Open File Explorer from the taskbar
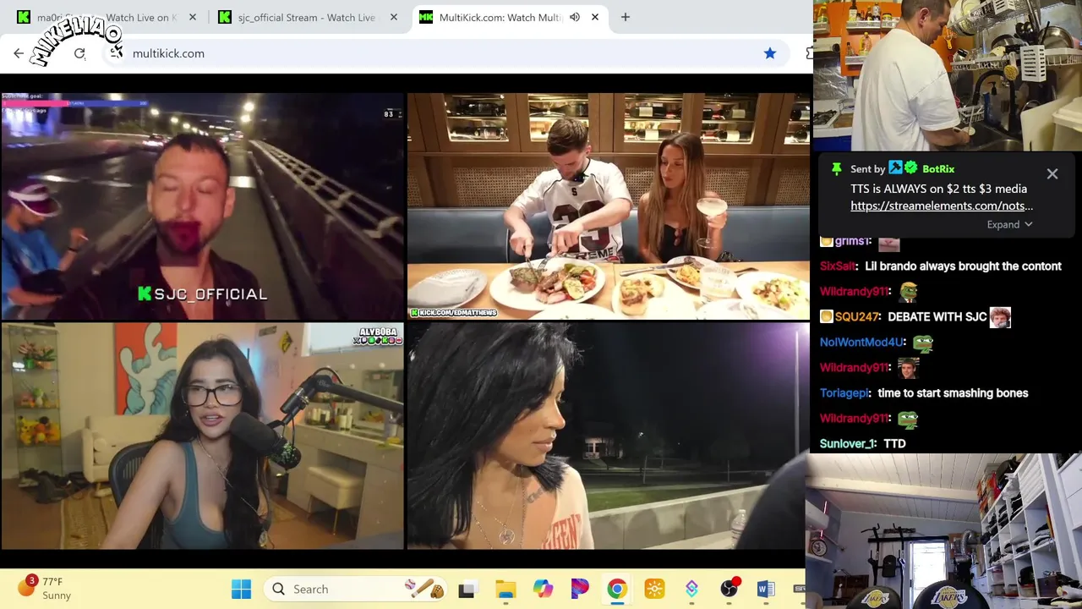Viewport: 1082px width, 609px height. pyautogui.click(x=505, y=589)
